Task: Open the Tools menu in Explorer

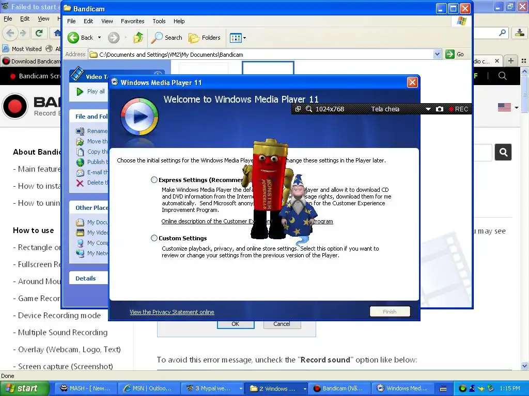Action: click(x=159, y=21)
